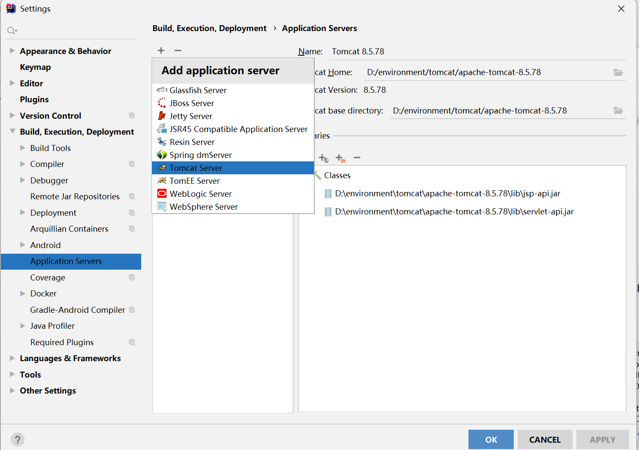Expand the Version Control section

[12, 116]
